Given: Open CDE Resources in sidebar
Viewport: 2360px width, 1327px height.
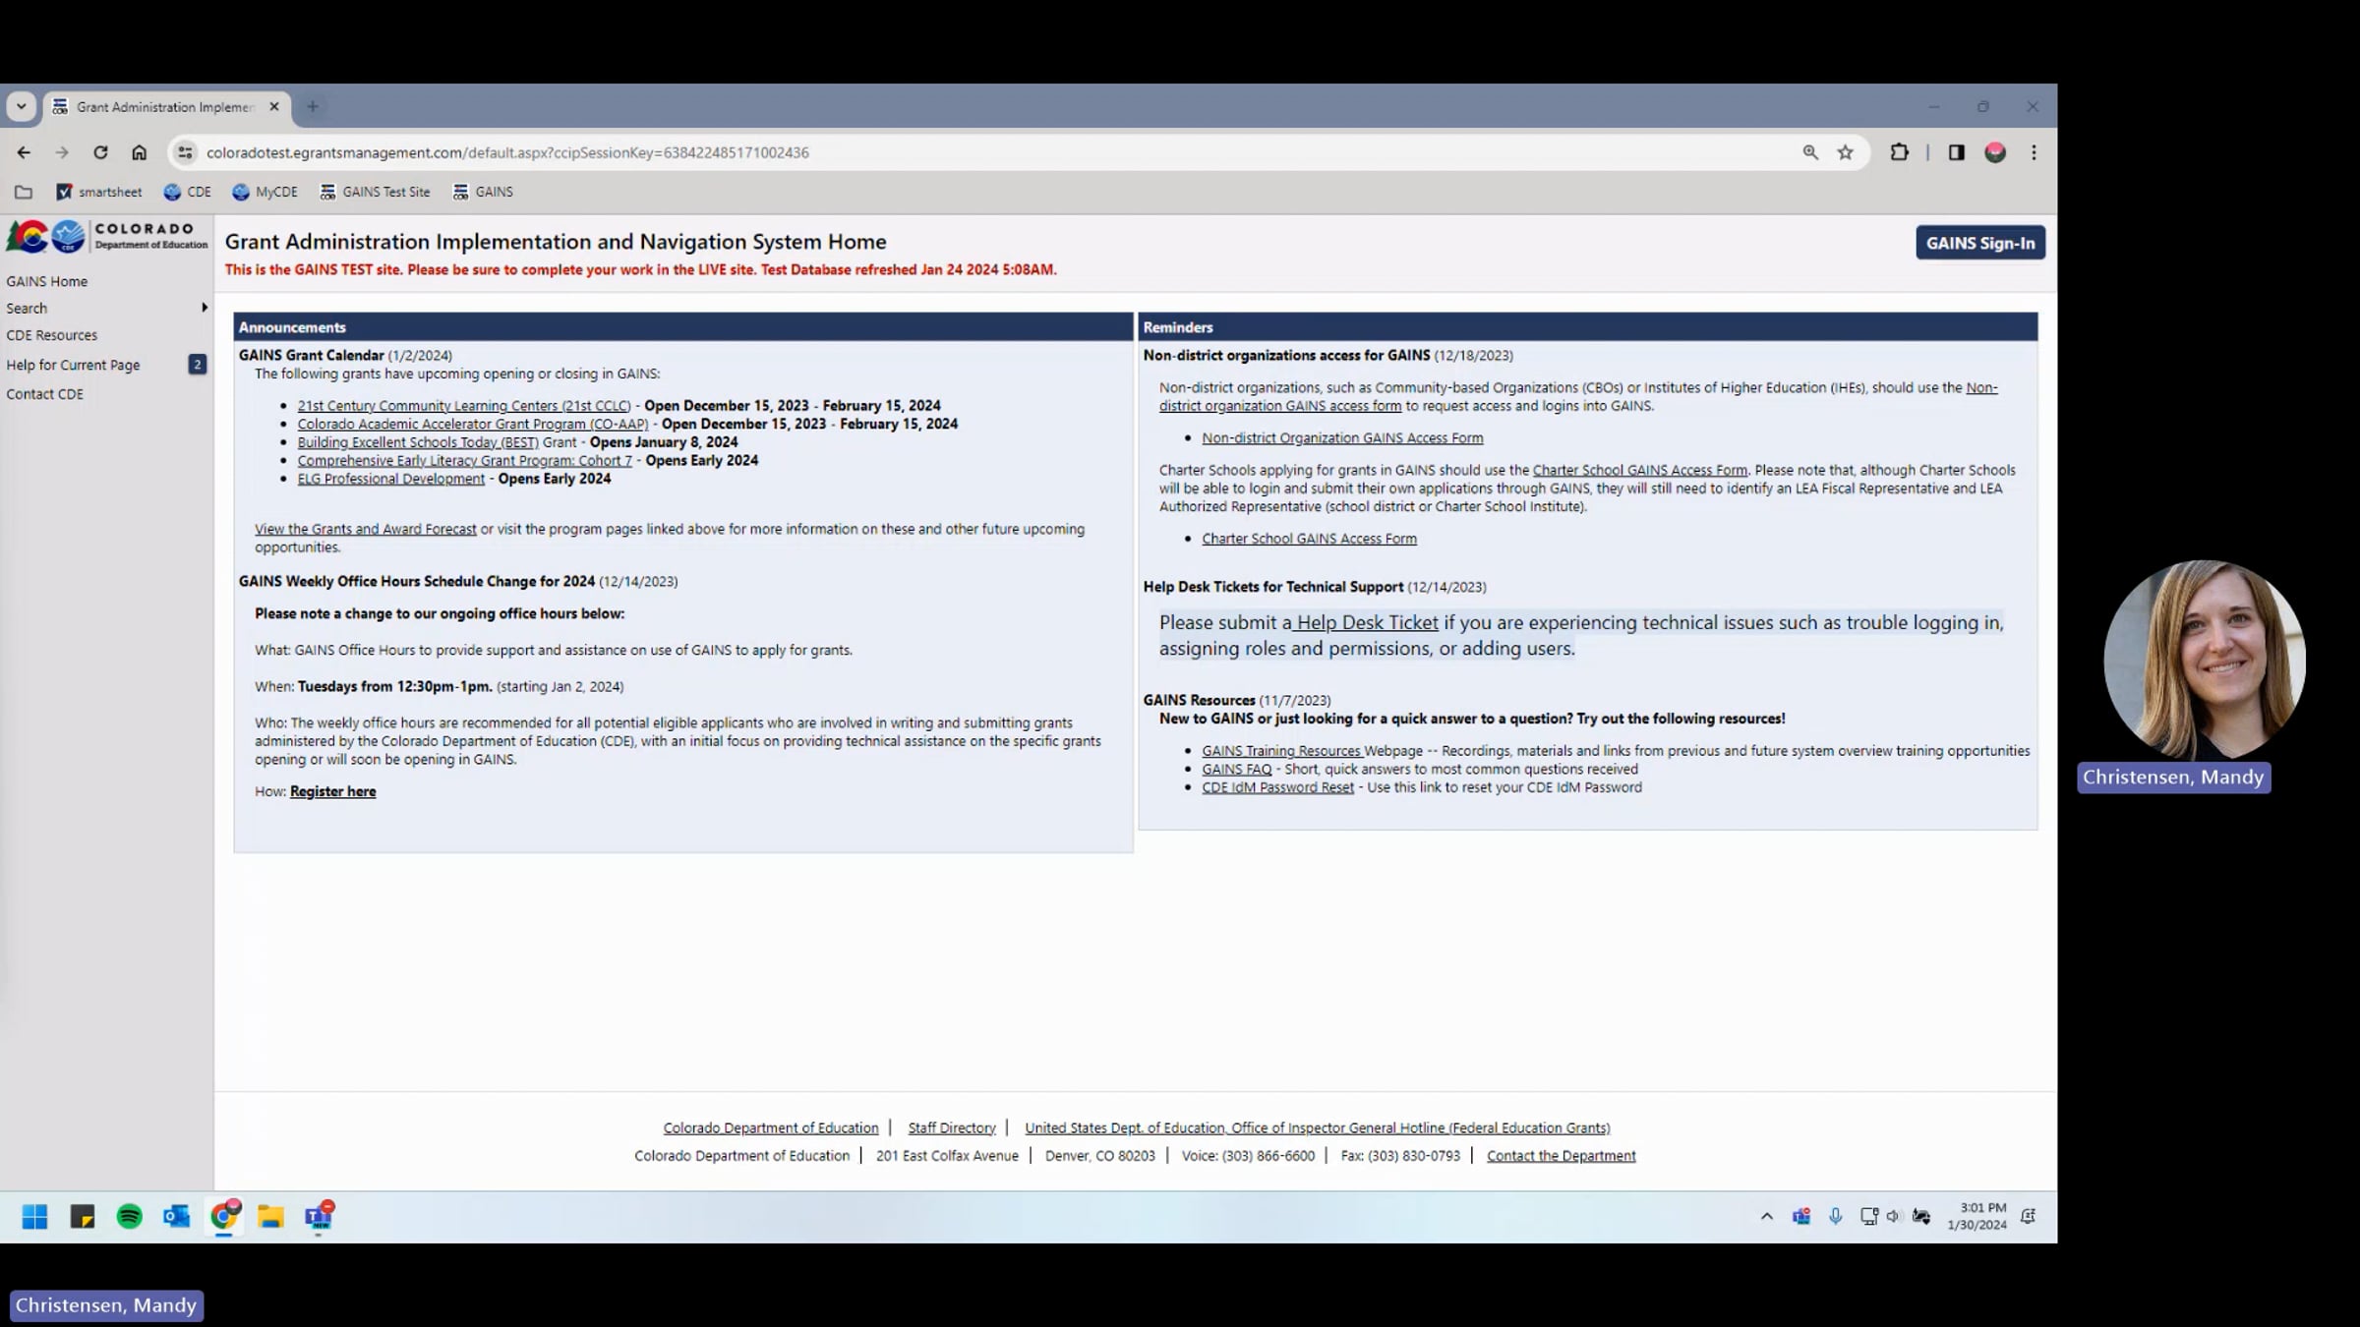Looking at the screenshot, I should pyautogui.click(x=52, y=335).
